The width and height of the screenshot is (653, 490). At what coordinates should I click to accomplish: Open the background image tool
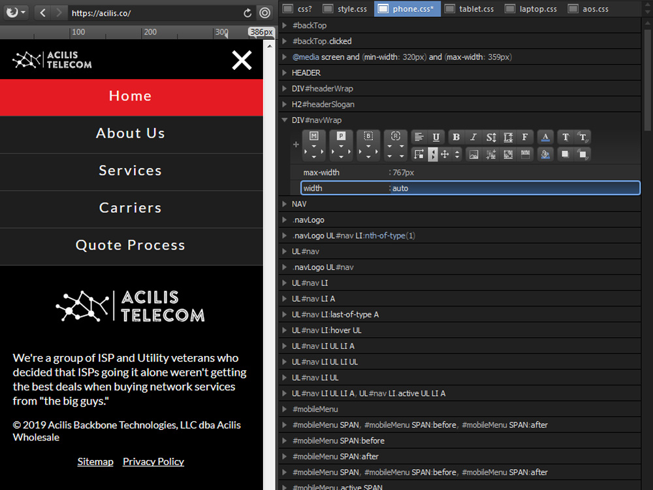(473, 154)
